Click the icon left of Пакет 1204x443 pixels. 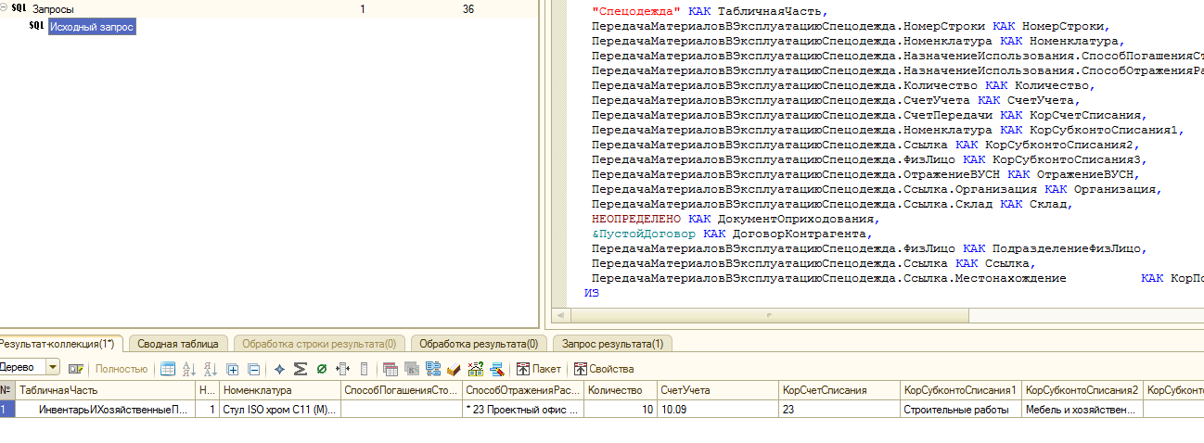coord(523,369)
